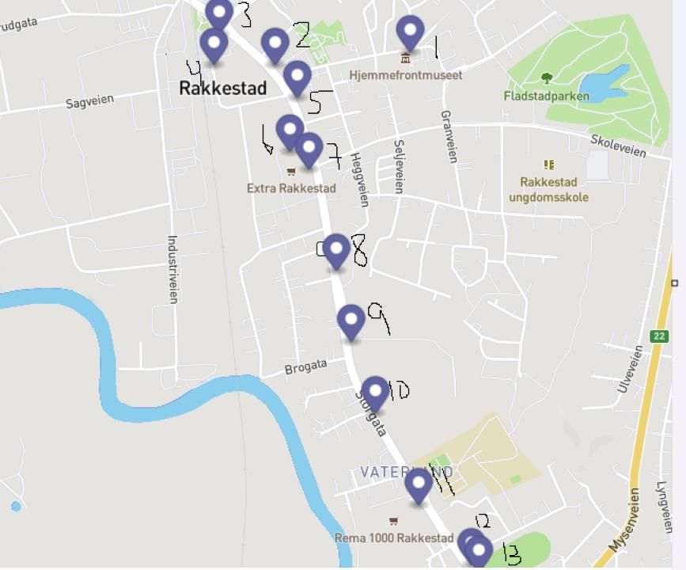Open the map pin numbered 3
The image size is (686, 570).
219,14
